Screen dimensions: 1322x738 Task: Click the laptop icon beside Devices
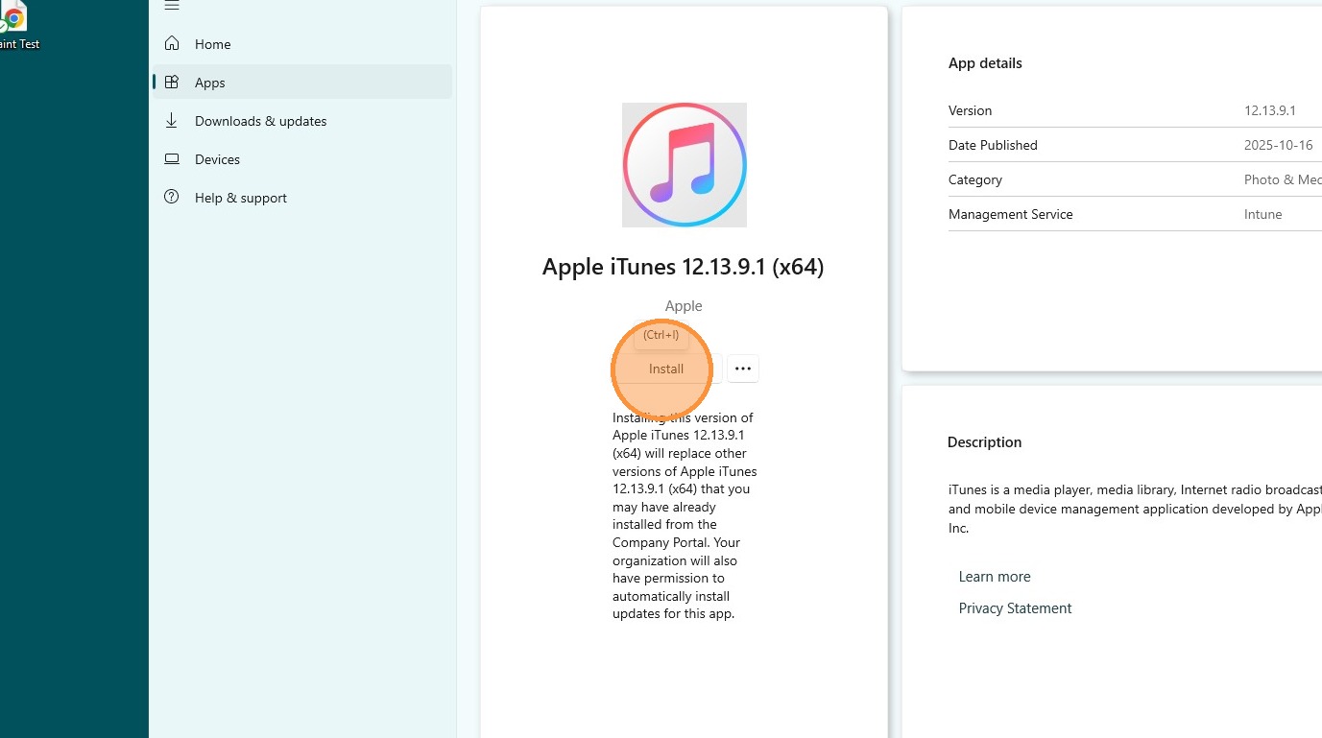click(172, 159)
